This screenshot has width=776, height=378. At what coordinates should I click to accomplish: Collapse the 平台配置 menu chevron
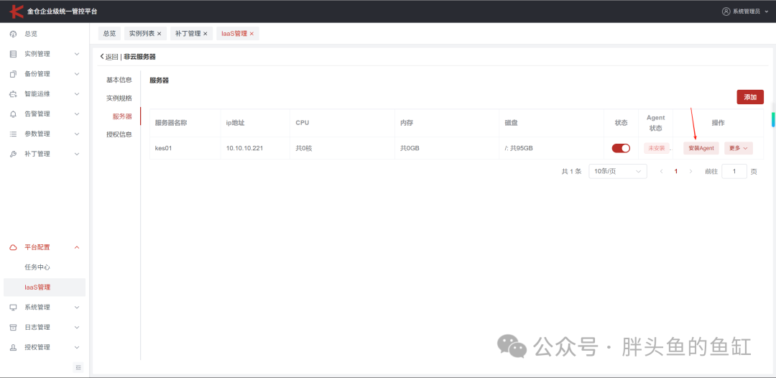pyautogui.click(x=77, y=247)
